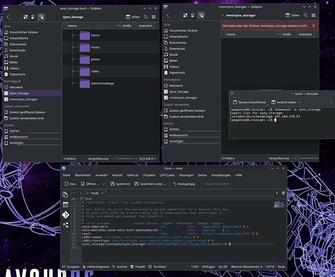Sort by Größe column in left Dolphin
The height and width of the screenshot is (277, 335).
[x=129, y=25]
